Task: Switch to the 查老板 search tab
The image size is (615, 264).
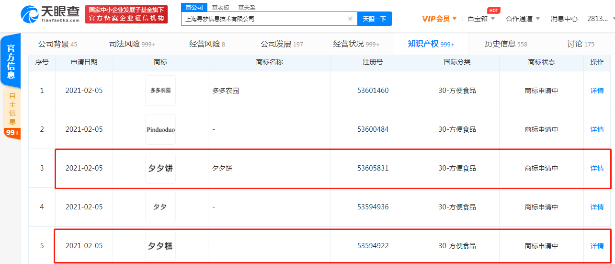Action: coord(221,7)
